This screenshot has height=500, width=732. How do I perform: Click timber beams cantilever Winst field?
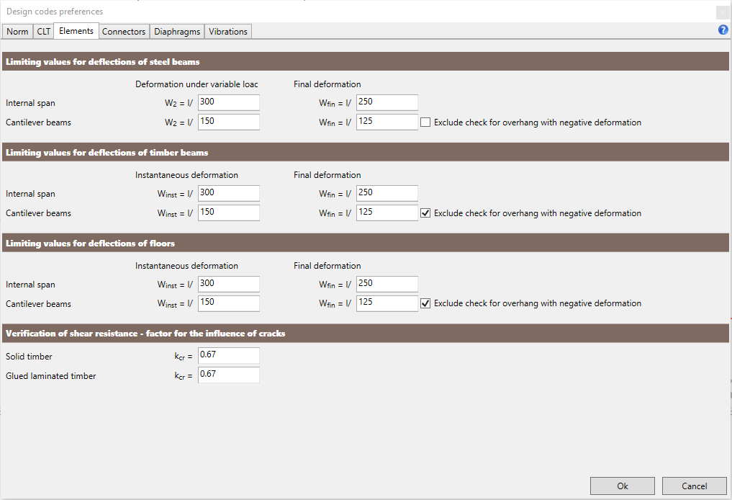tap(229, 213)
